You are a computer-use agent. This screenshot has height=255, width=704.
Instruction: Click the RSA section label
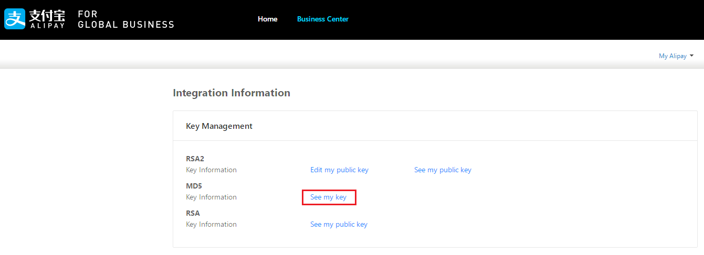(193, 213)
